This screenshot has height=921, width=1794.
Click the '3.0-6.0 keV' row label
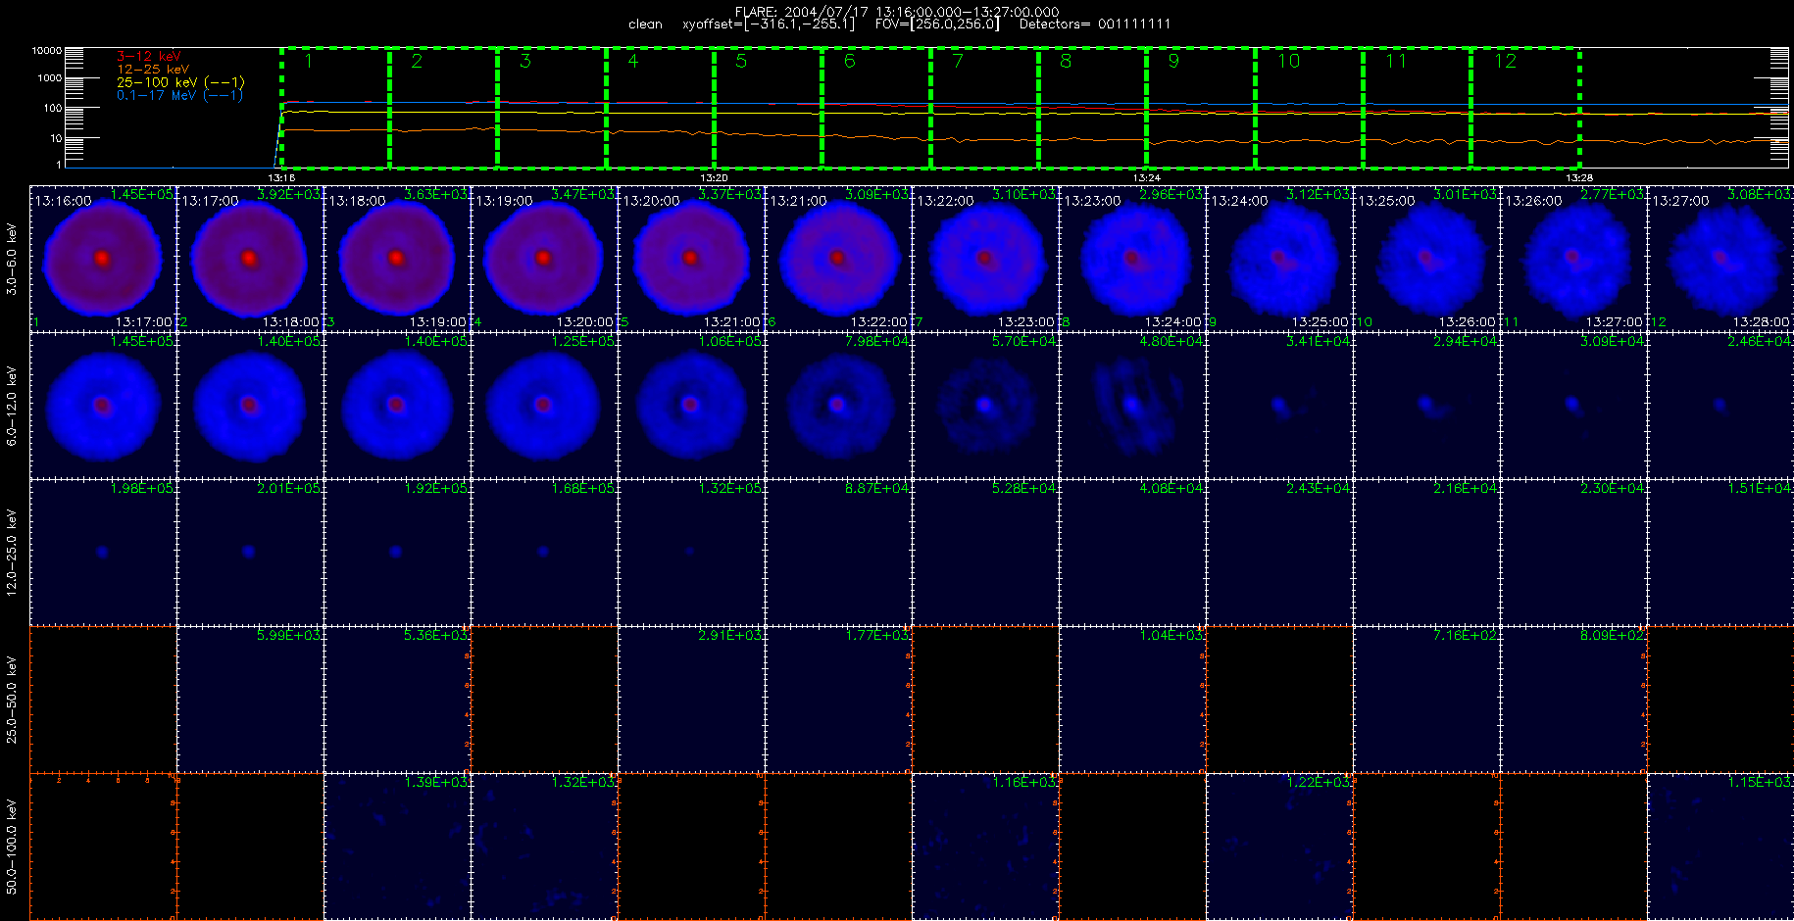(x=12, y=259)
